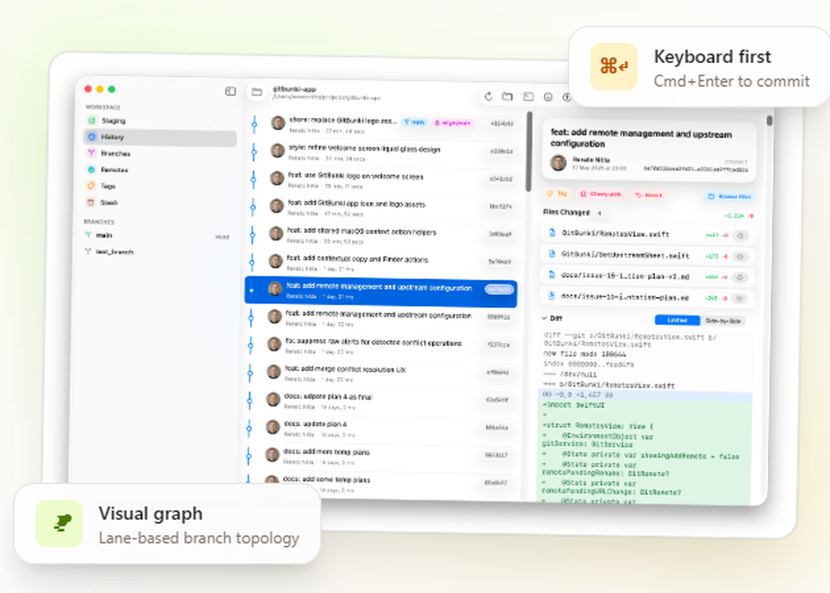Open changed file GitBunki/SetUpstreamSheet.swift
The width and height of the screenshot is (830, 593).
647,255
